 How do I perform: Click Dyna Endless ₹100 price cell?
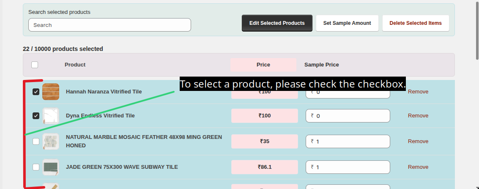[265, 116]
